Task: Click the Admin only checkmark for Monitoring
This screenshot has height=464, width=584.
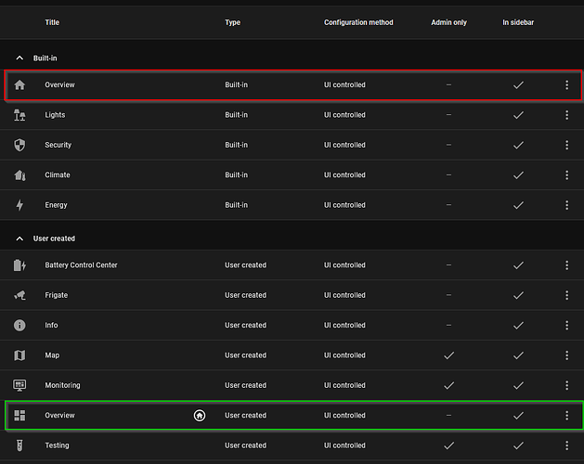Action: click(x=448, y=385)
